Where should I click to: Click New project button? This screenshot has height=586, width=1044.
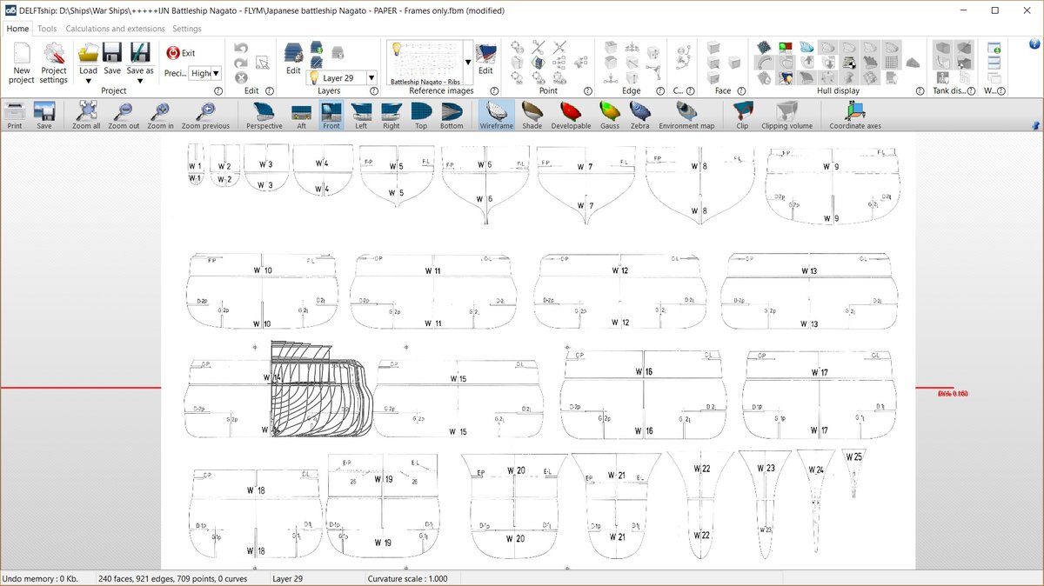21,62
